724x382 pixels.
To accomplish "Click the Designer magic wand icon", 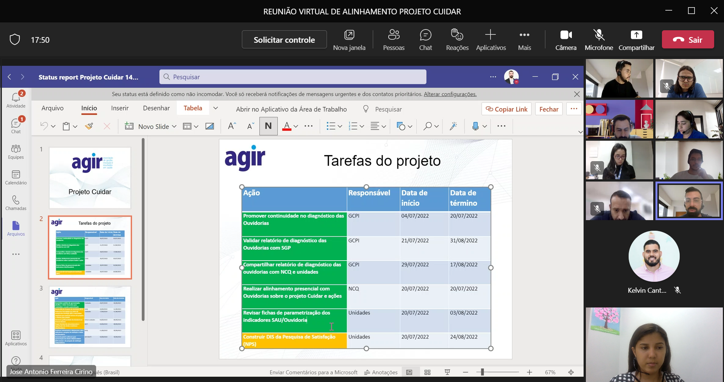I will (x=453, y=126).
